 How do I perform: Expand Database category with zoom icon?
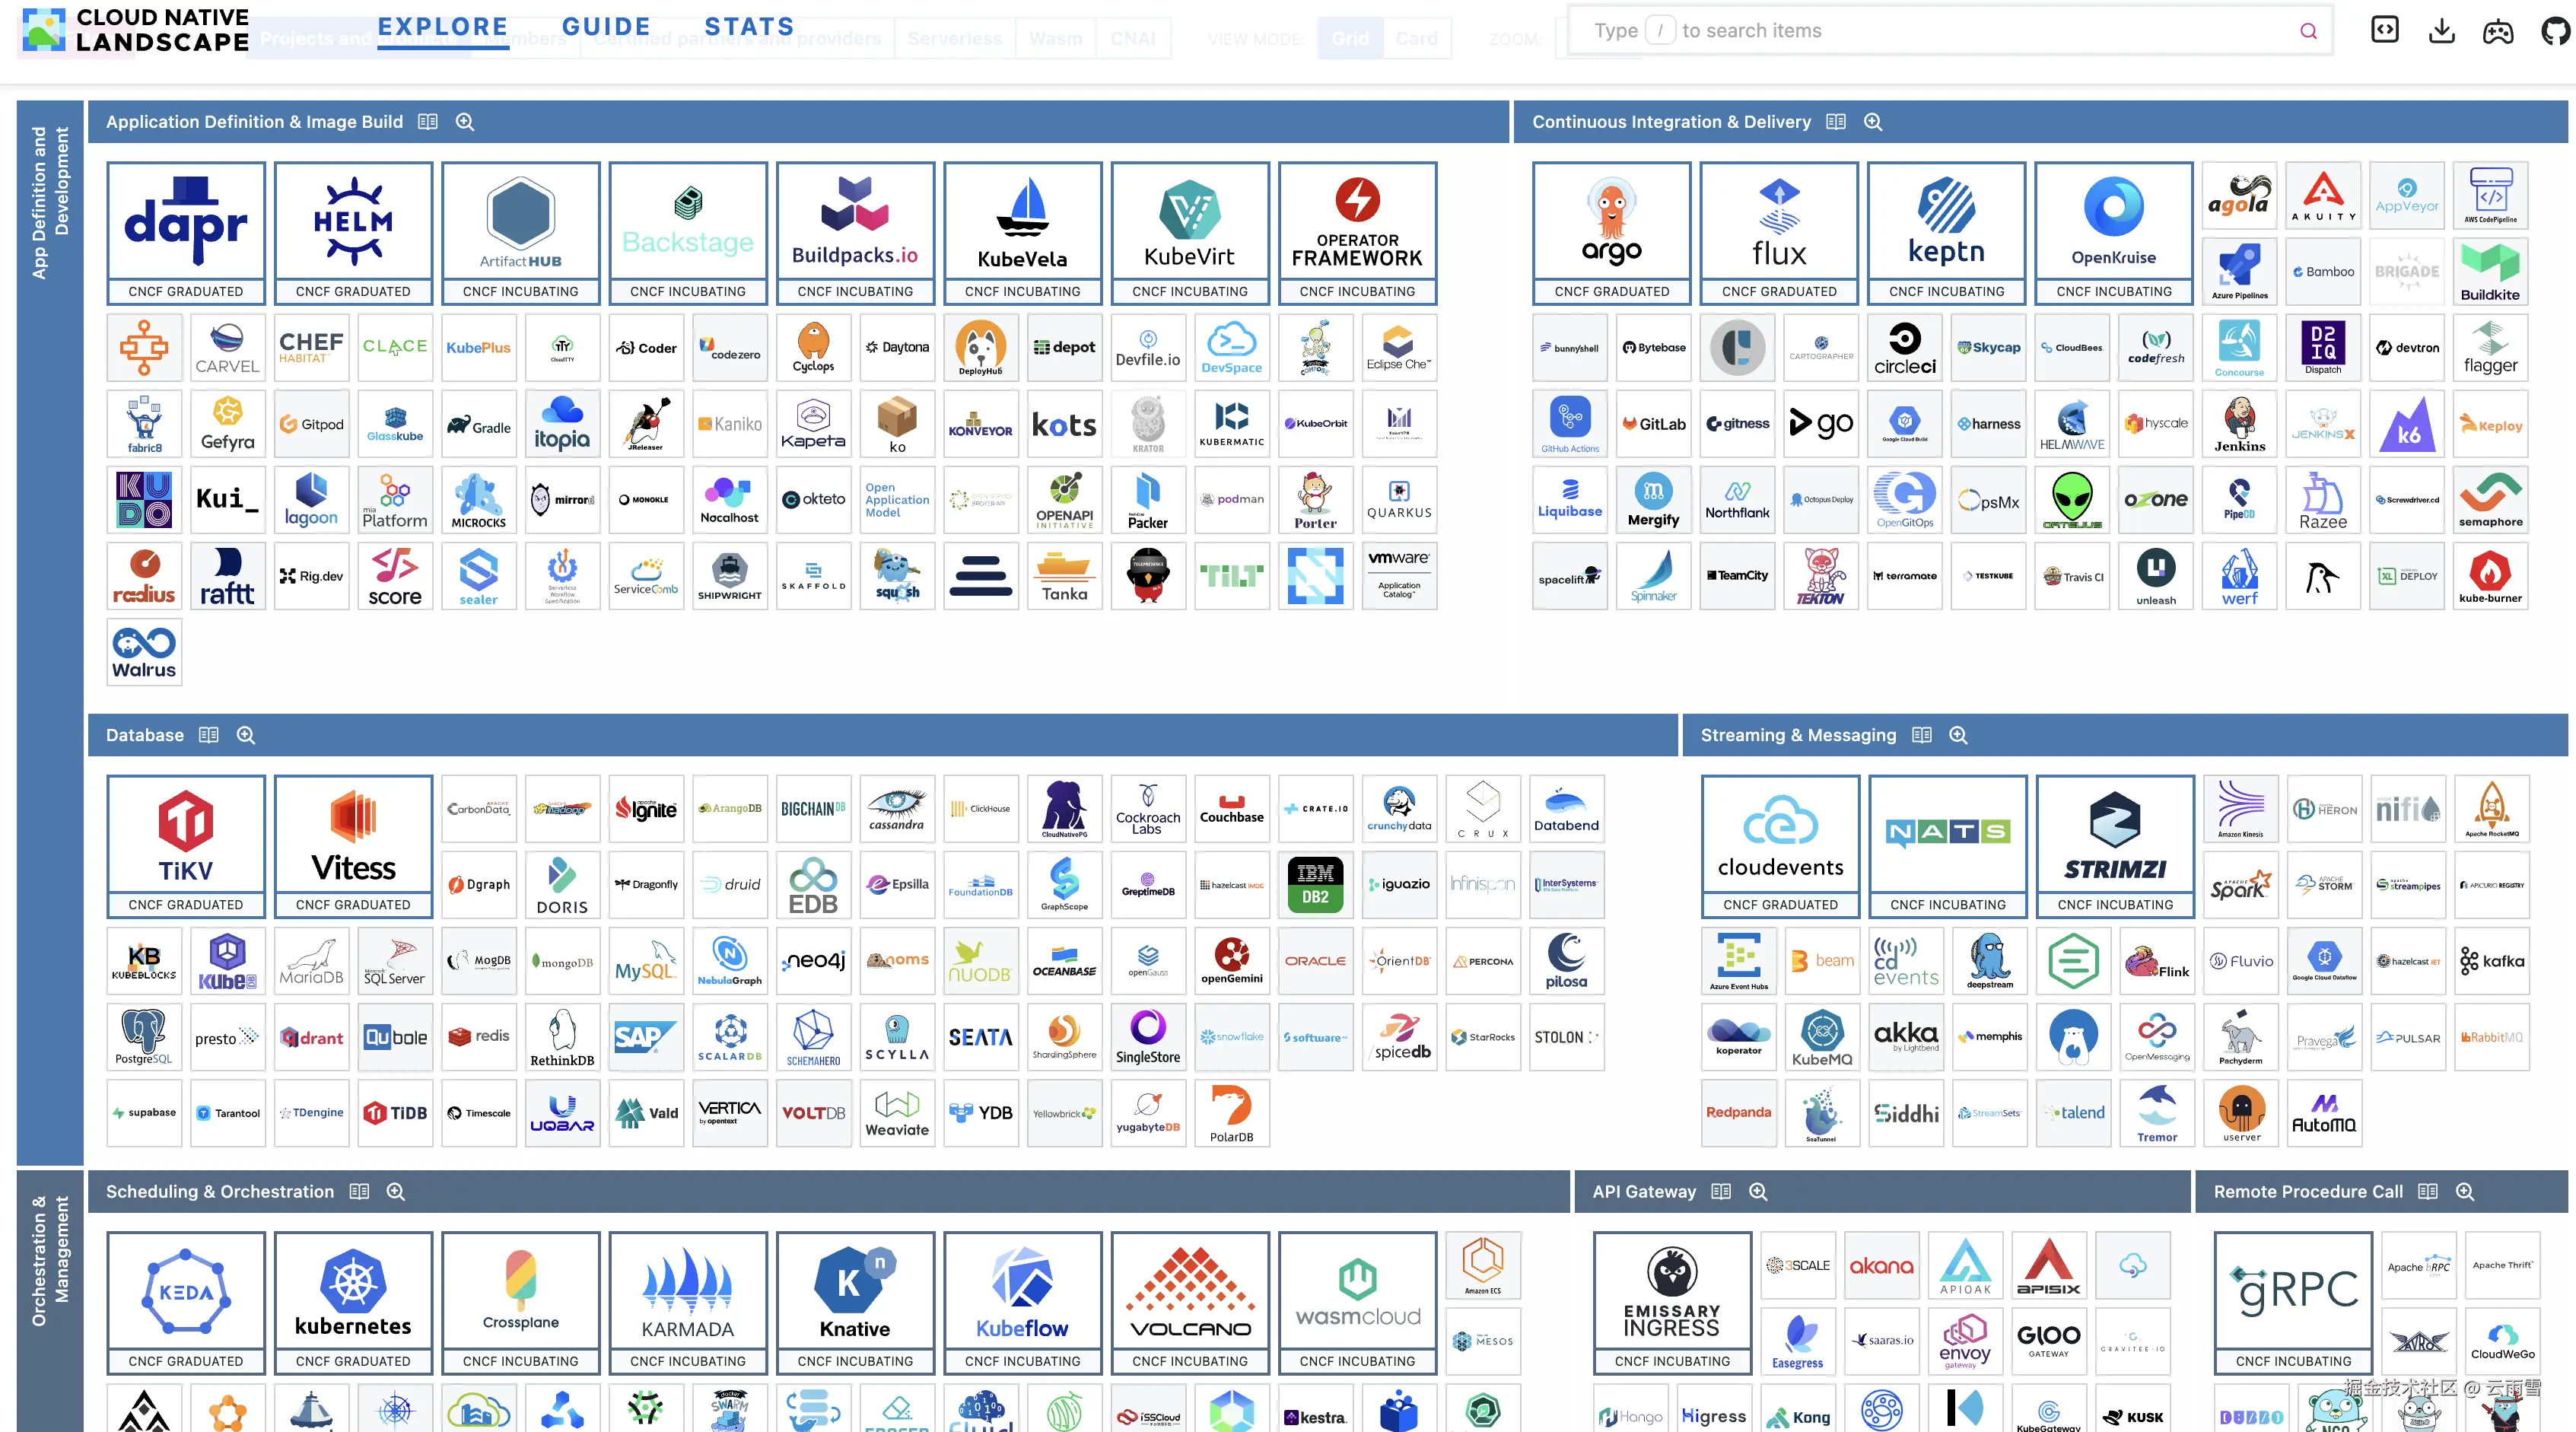point(246,735)
